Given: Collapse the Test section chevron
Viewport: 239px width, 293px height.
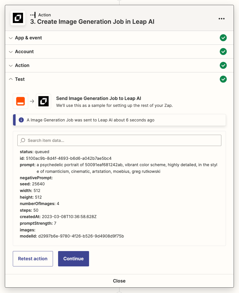Looking at the screenshot, I should [x=10, y=79].
